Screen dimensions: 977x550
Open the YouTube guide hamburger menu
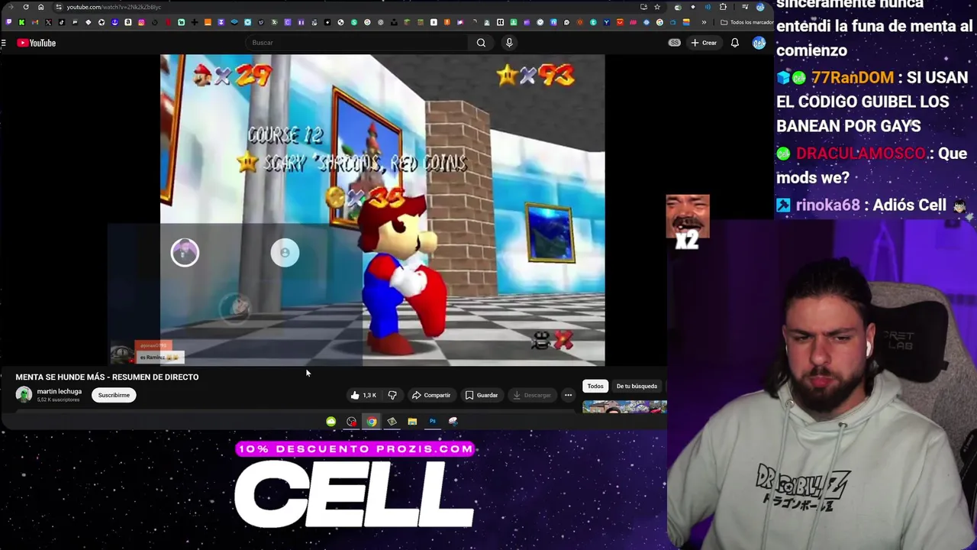(x=4, y=43)
